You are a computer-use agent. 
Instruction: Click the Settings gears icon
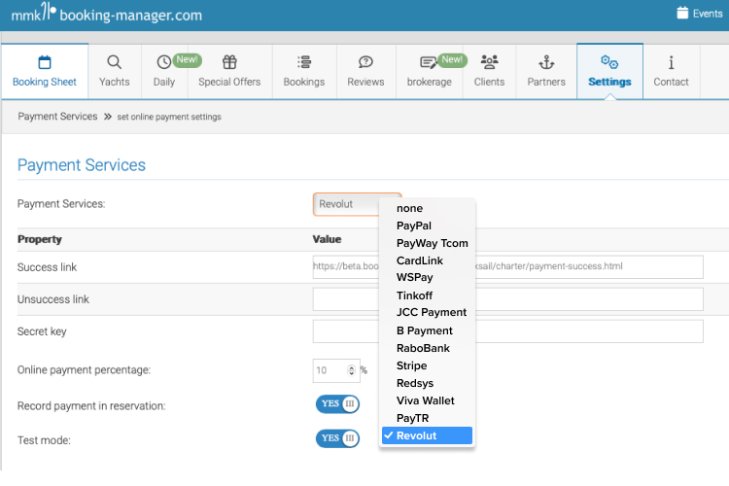(609, 62)
